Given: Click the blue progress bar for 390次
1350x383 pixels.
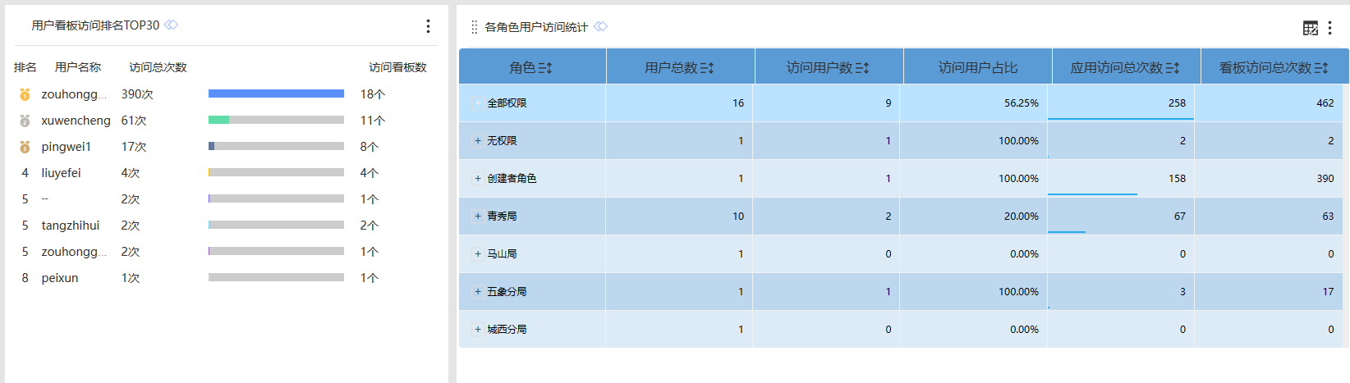Looking at the screenshot, I should click(276, 94).
